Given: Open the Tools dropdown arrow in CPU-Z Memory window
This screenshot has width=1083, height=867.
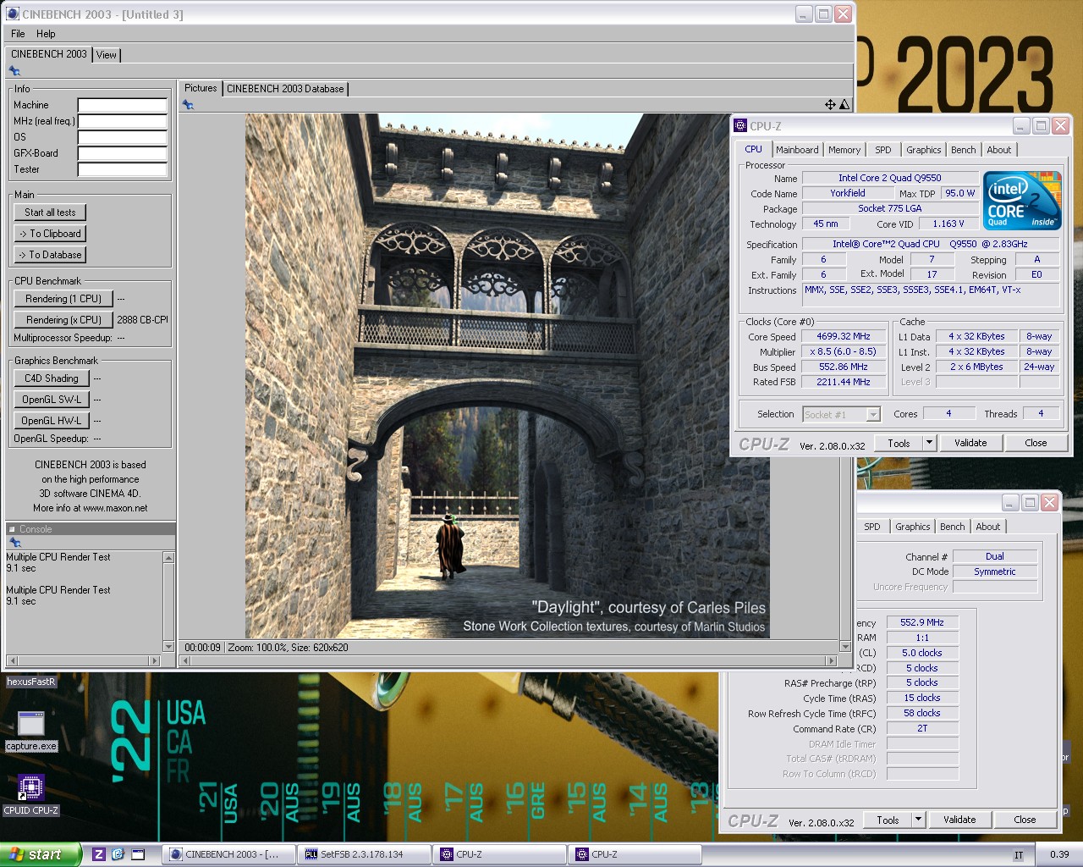Looking at the screenshot, I should [x=918, y=820].
